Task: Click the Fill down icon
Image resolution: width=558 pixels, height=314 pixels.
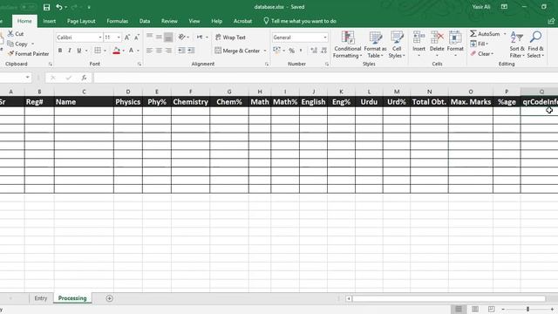Action: (473, 44)
